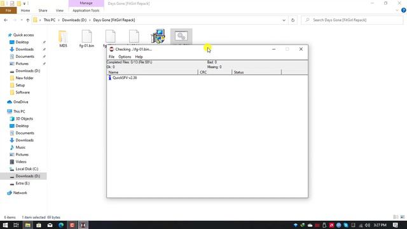Open the volume control in system tray

pos(368,225)
